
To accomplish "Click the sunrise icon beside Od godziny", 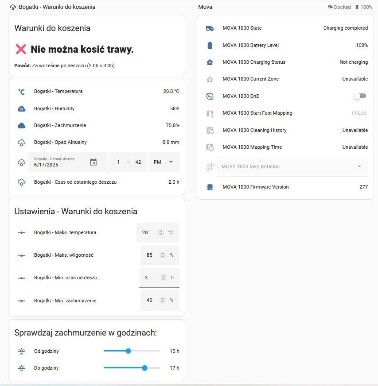I will (x=21, y=351).
